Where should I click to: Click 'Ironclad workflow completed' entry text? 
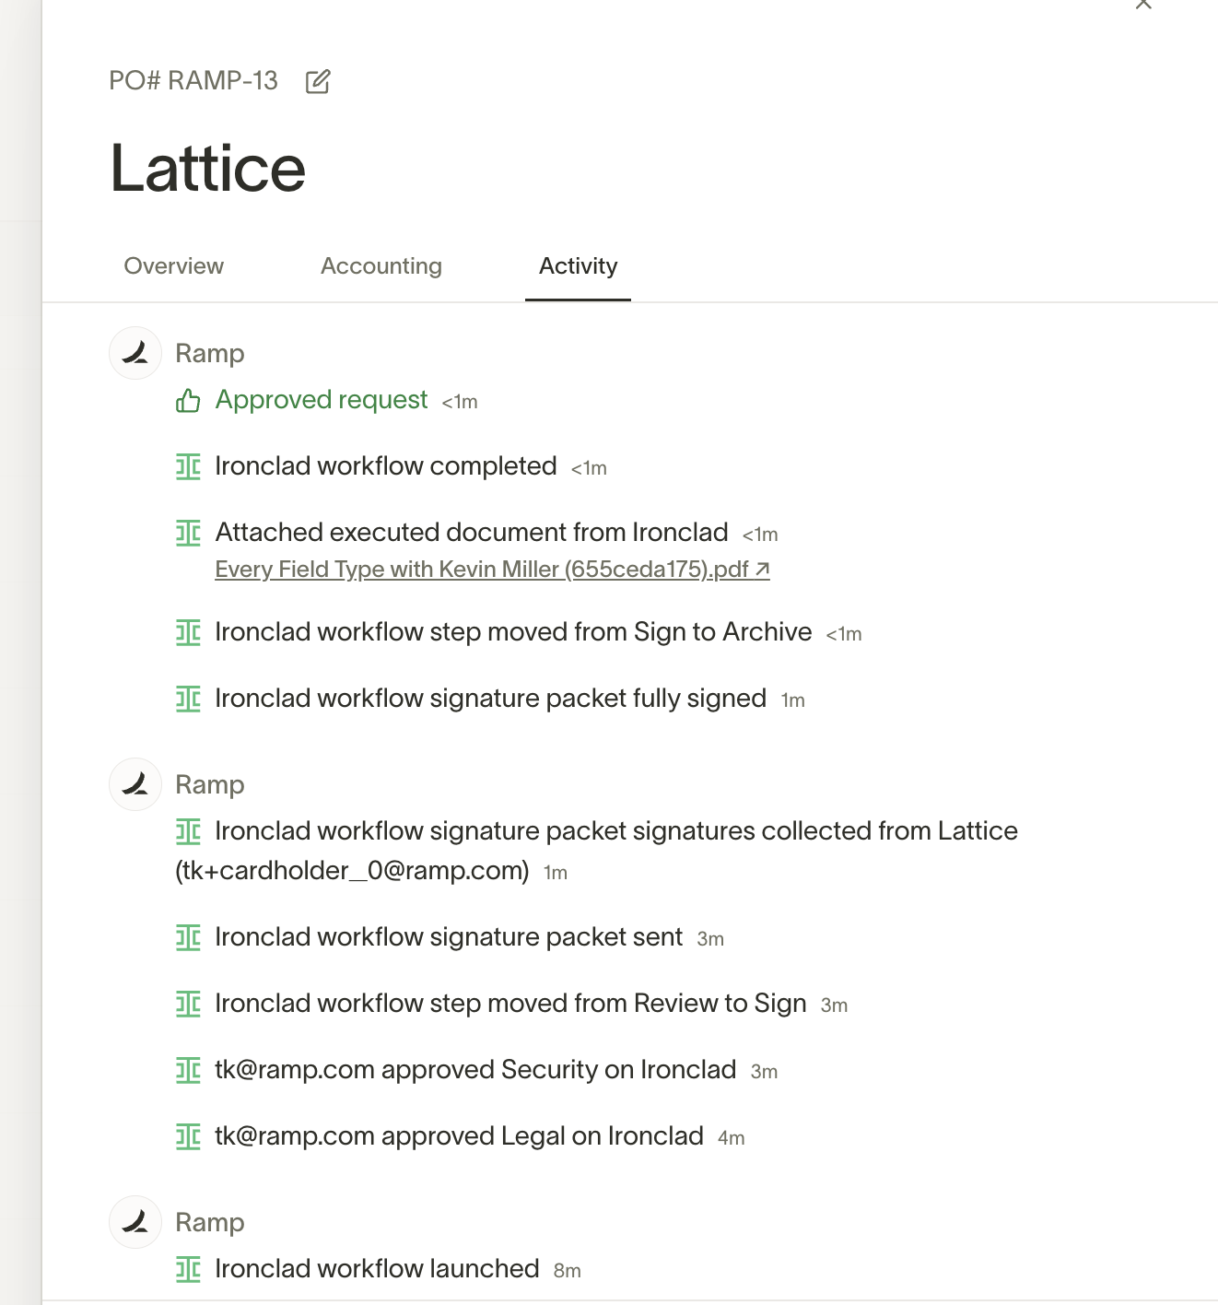click(x=386, y=466)
